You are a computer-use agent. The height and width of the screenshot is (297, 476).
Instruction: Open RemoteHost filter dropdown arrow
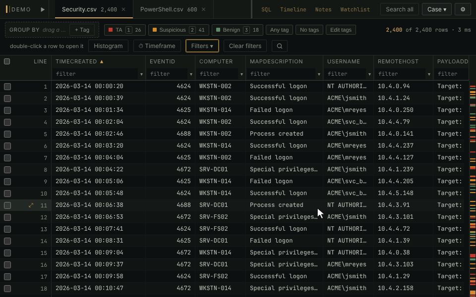[429, 74]
